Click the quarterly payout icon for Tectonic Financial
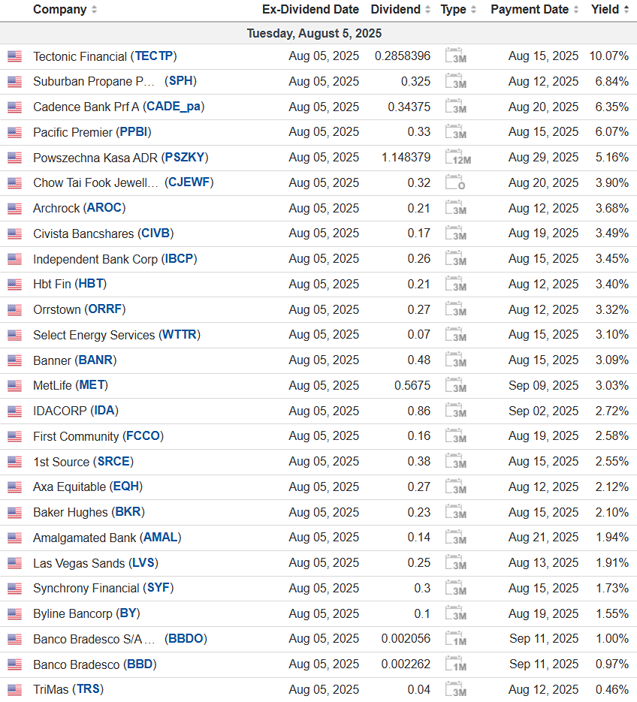 pyautogui.click(x=455, y=56)
